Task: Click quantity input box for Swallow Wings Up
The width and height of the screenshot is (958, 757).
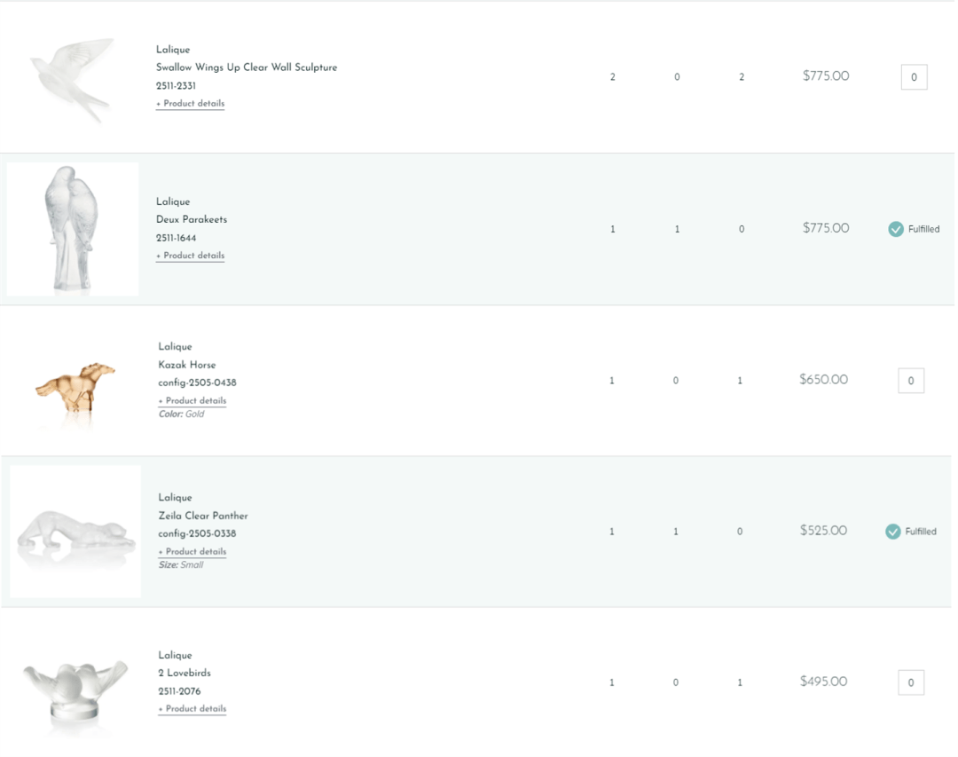Action: point(914,77)
